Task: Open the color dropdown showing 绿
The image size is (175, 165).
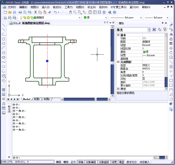Action: 95,18
